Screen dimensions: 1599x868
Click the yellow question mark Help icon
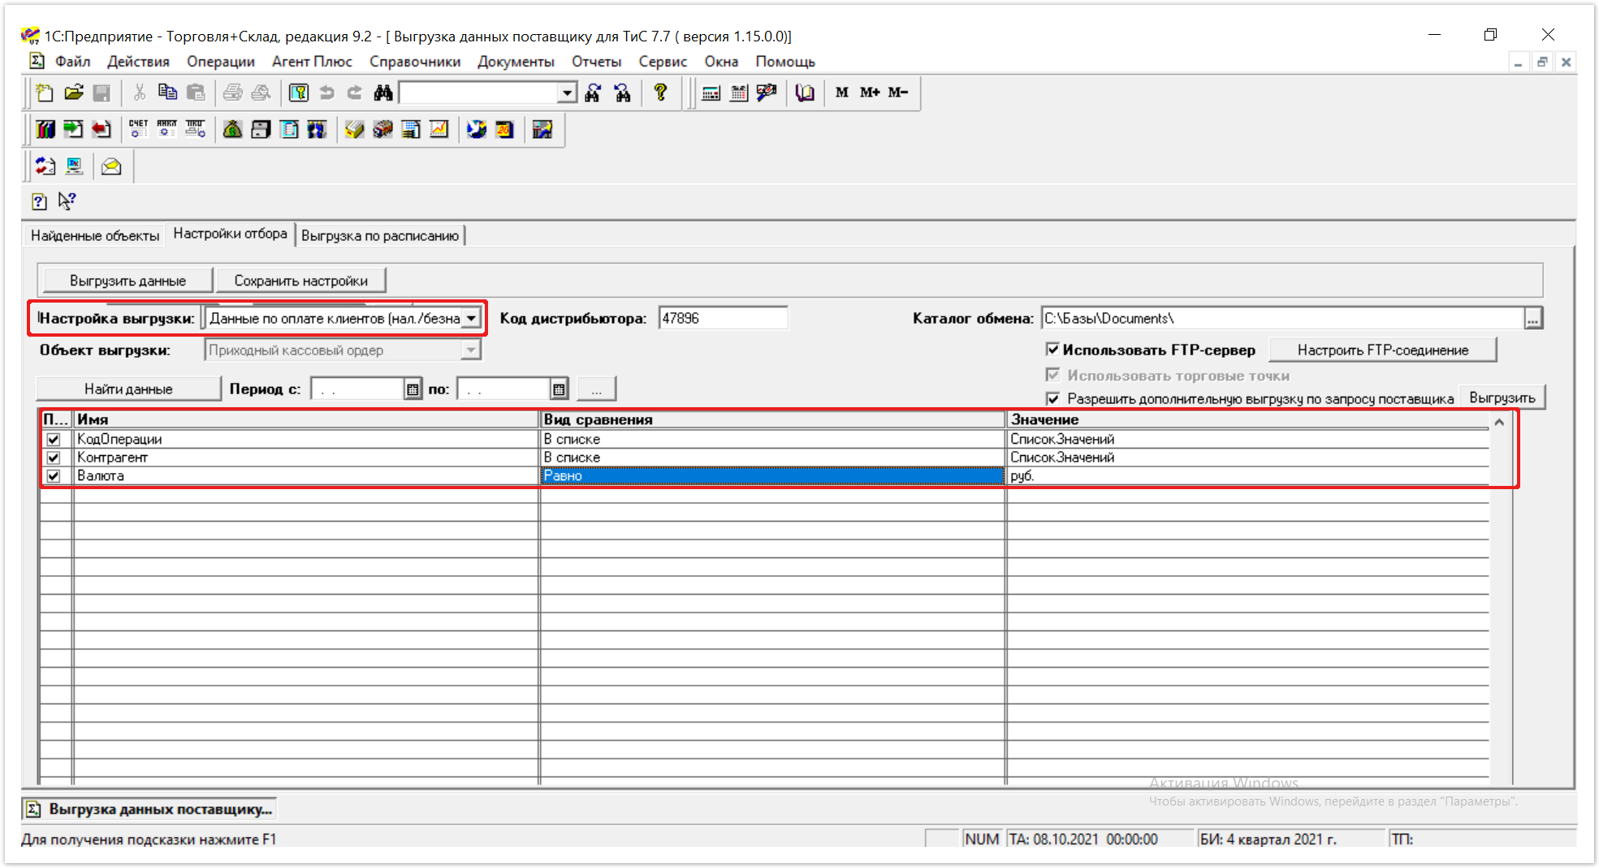point(660,92)
